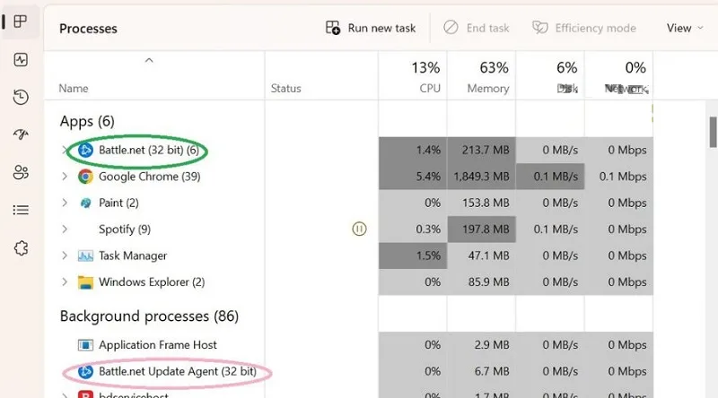Click the Background processes (86) heading
This screenshot has width=718, height=398.
149,316
